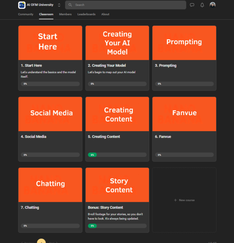Open the notifications bell
Screen dimensions: 234x243
[x=202, y=5]
